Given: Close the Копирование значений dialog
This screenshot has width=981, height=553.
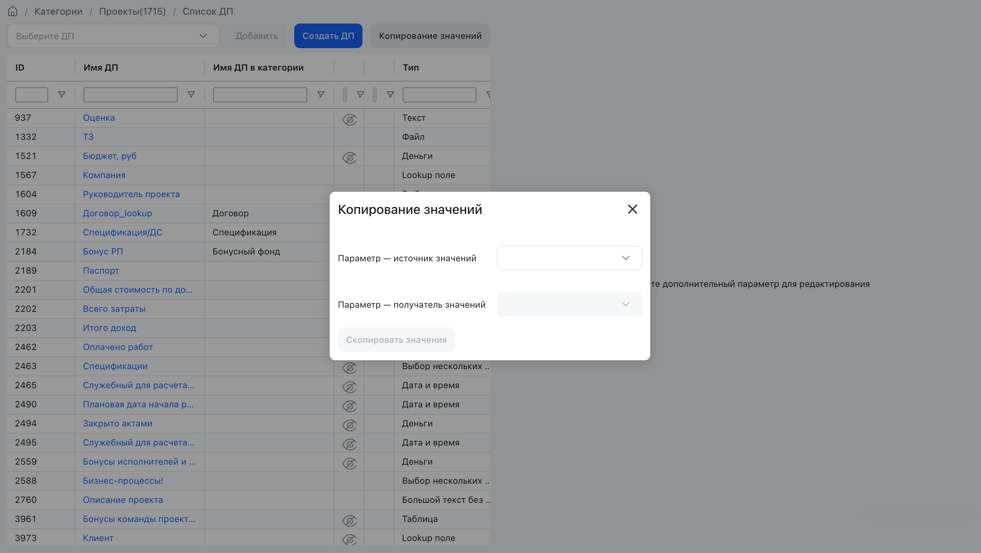Looking at the screenshot, I should tap(632, 209).
